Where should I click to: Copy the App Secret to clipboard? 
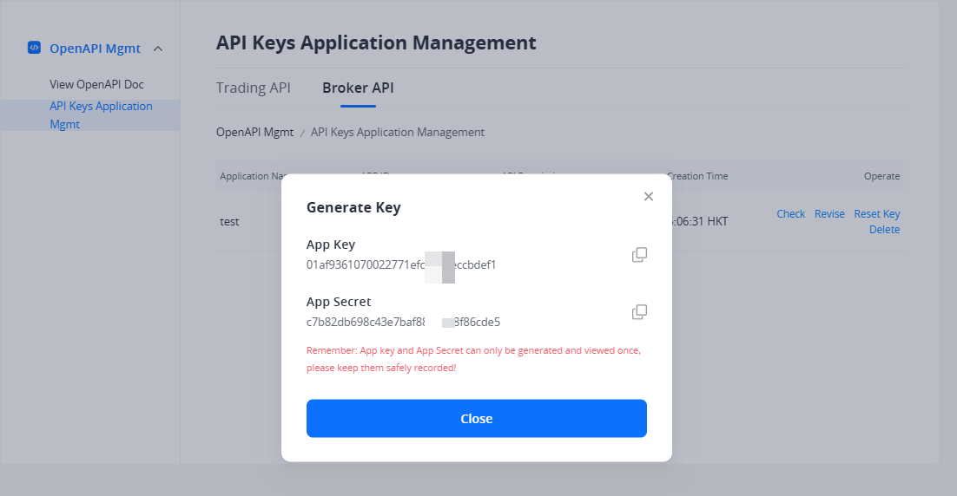point(639,312)
